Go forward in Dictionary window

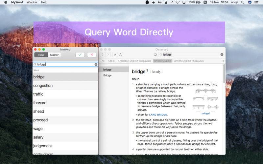tap(108, 54)
